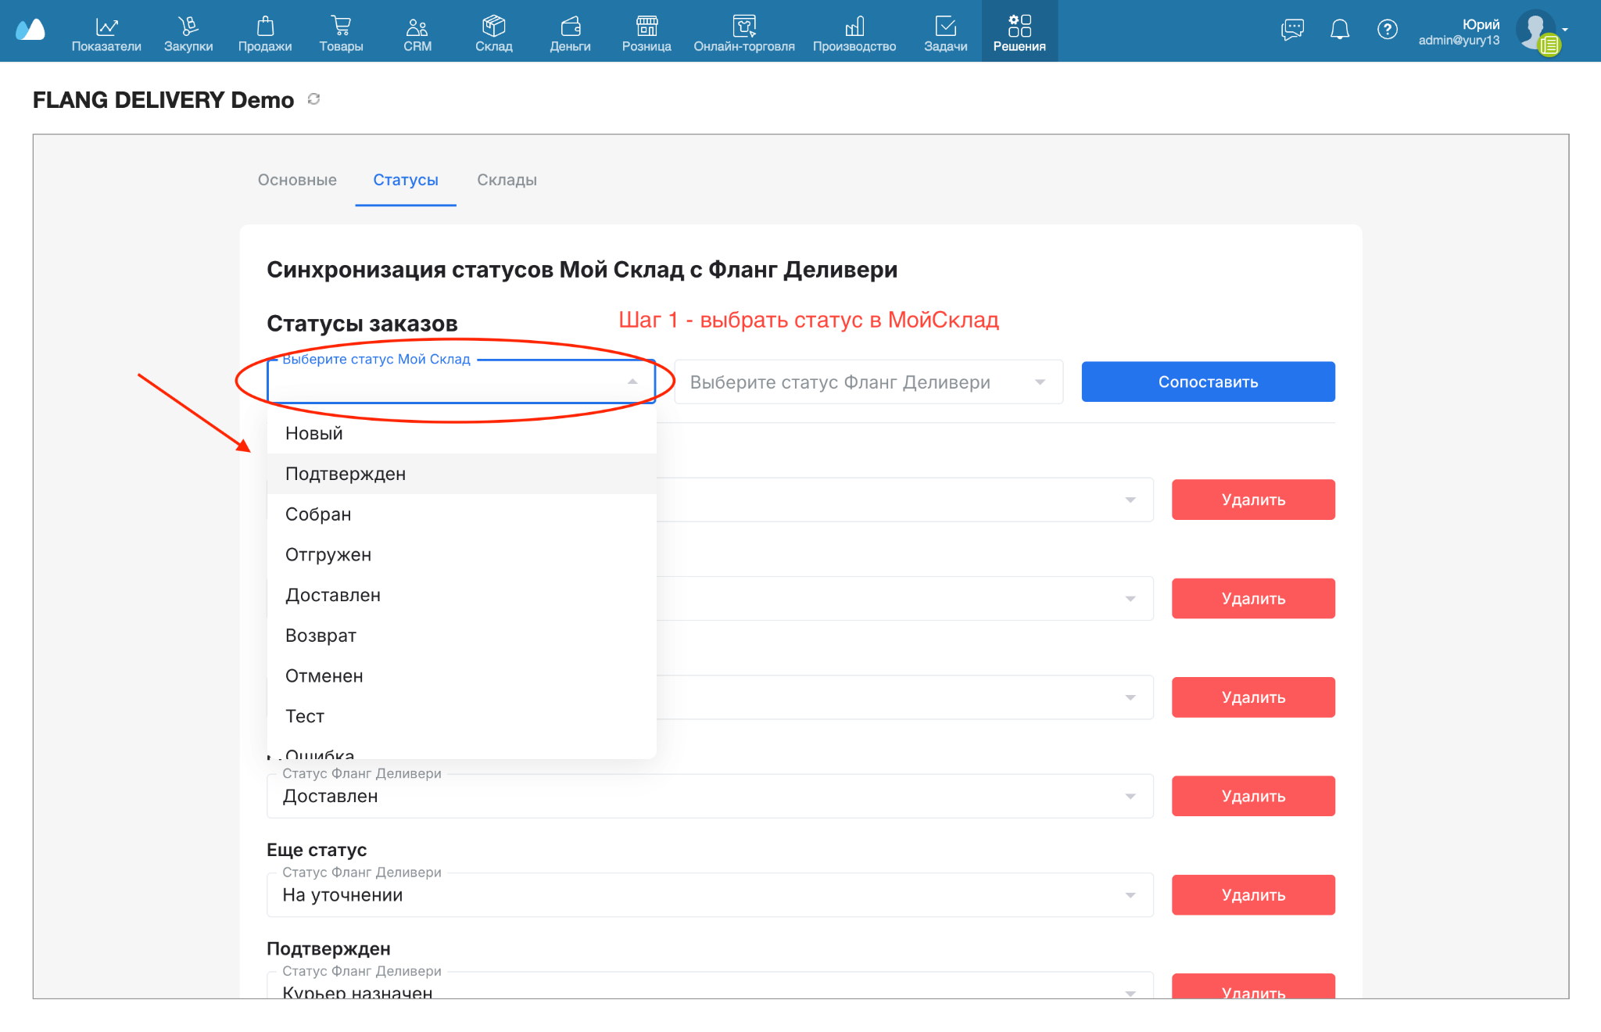Open the Выберите статус Фланг Деливери dropdown
Viewport: 1601px width, 1032px height.
click(869, 382)
